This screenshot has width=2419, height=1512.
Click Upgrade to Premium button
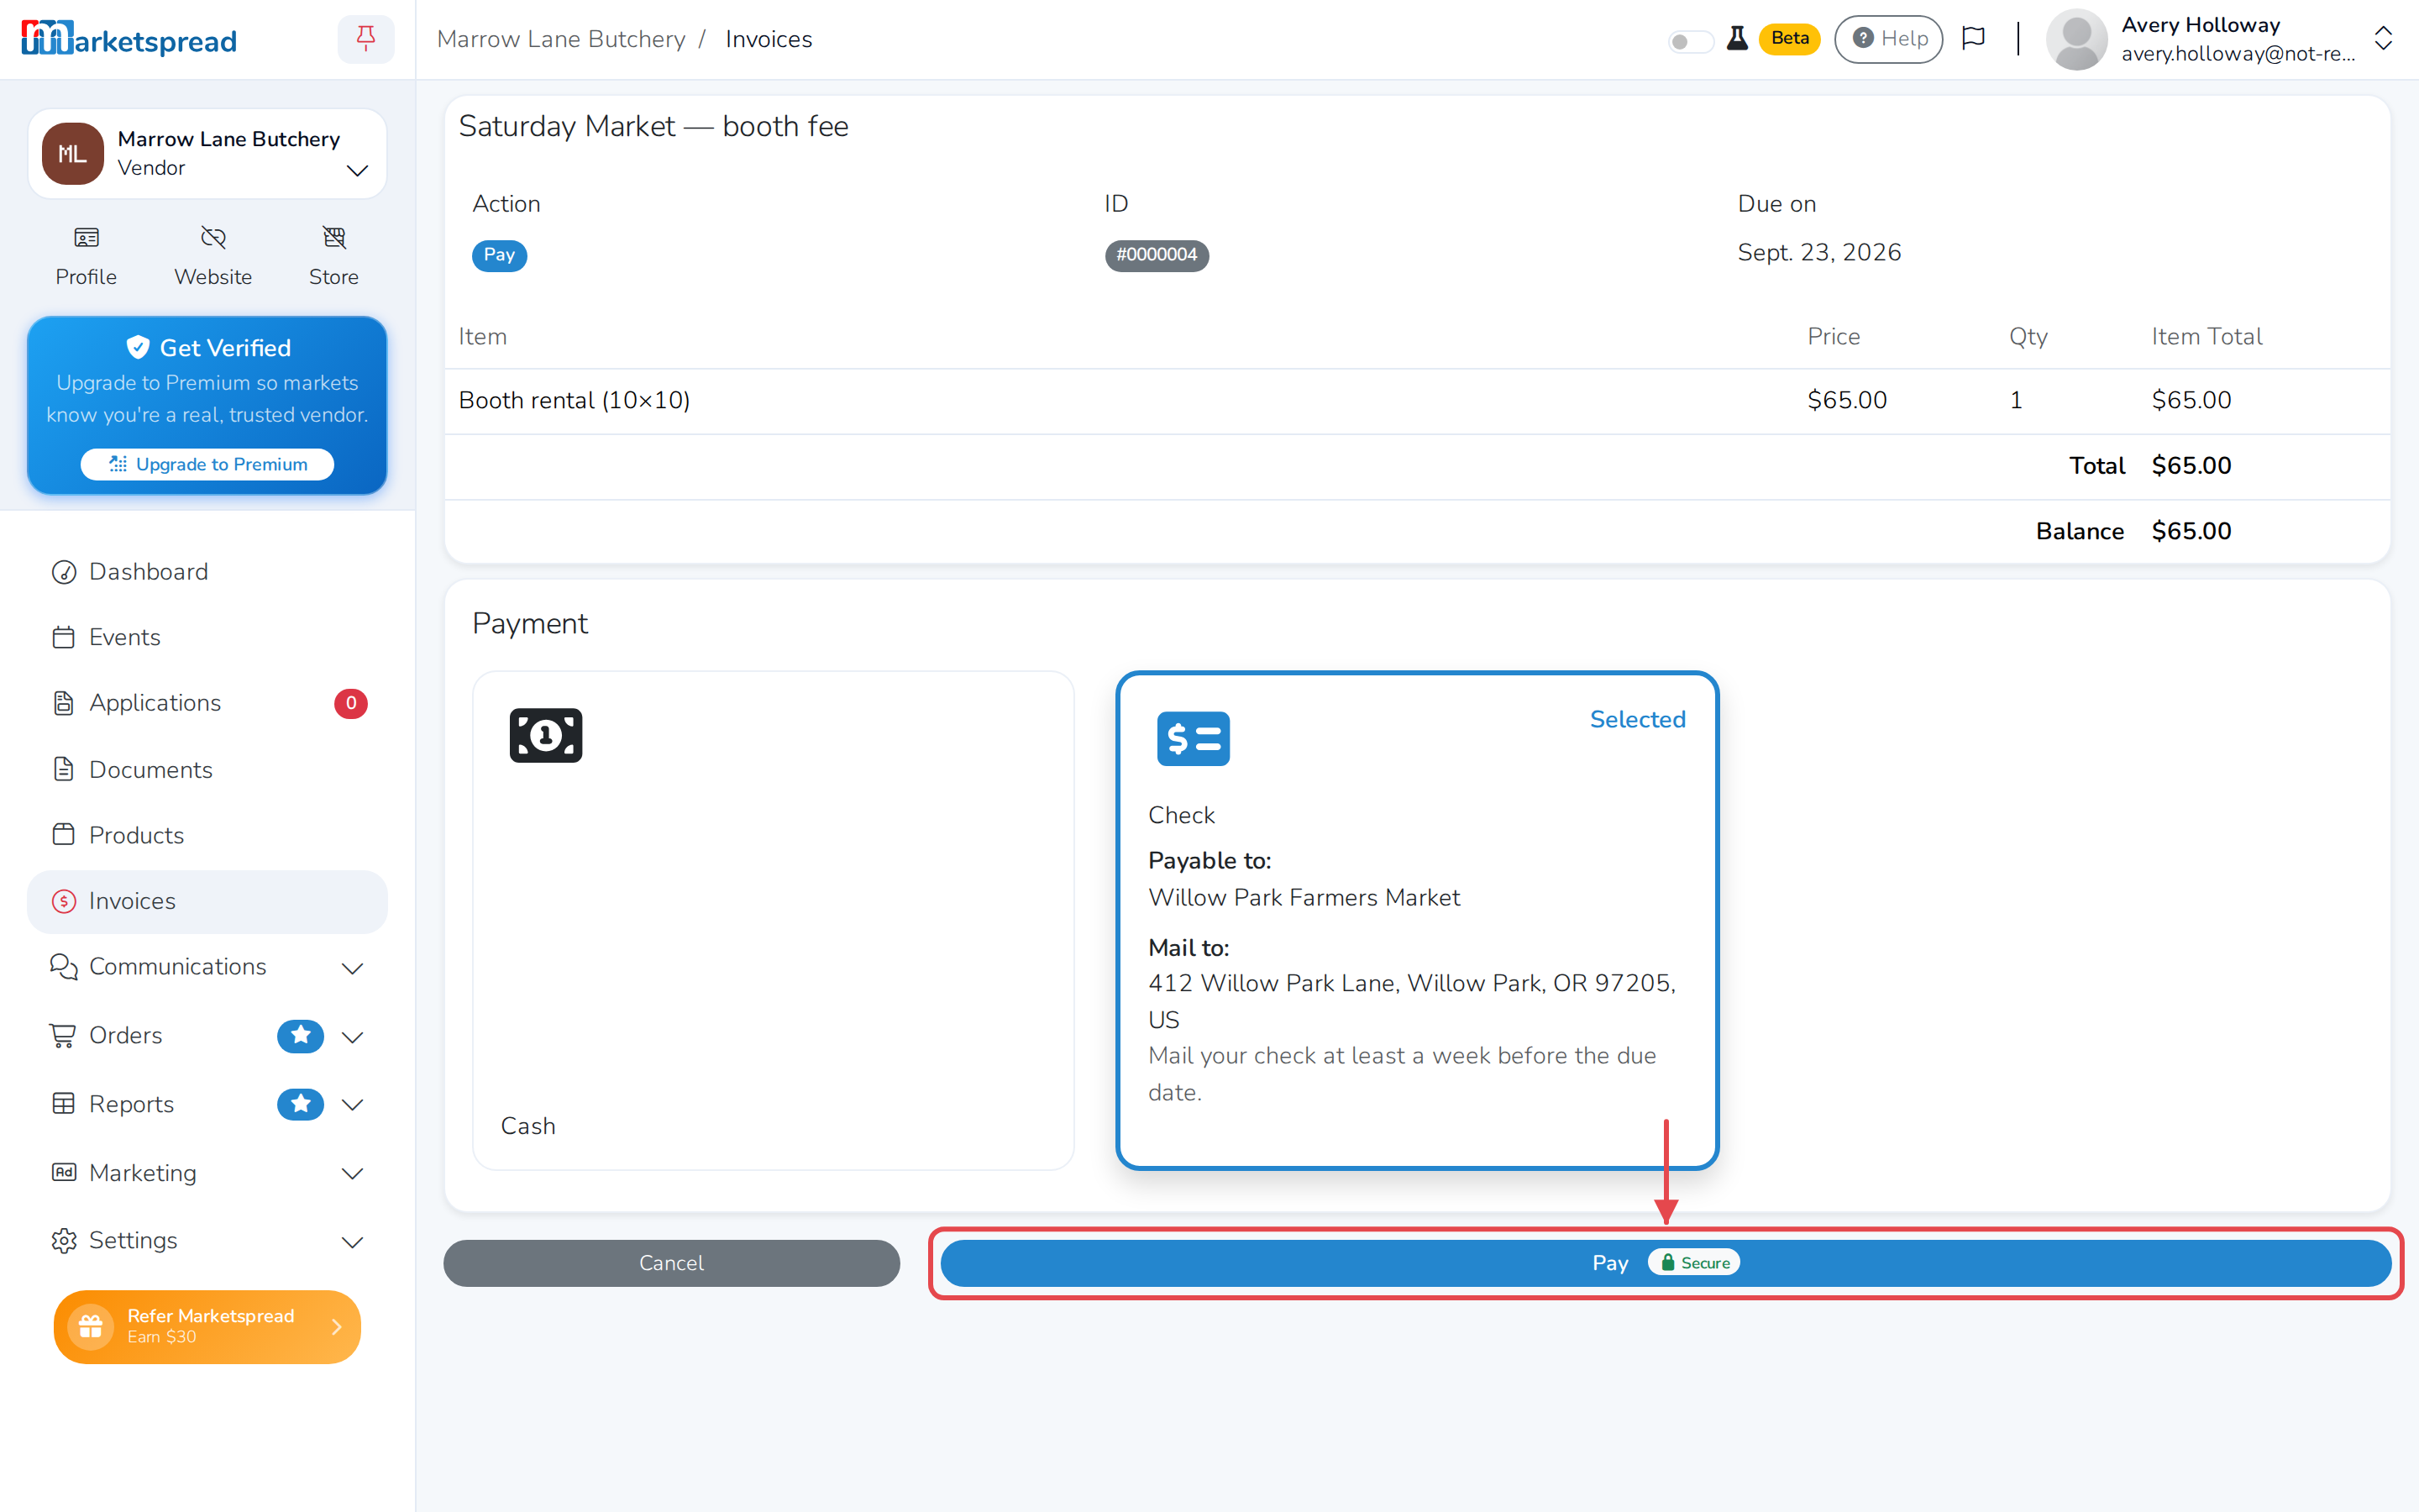[207, 464]
